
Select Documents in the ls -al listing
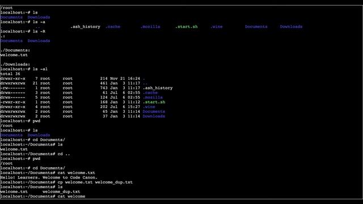(154, 112)
